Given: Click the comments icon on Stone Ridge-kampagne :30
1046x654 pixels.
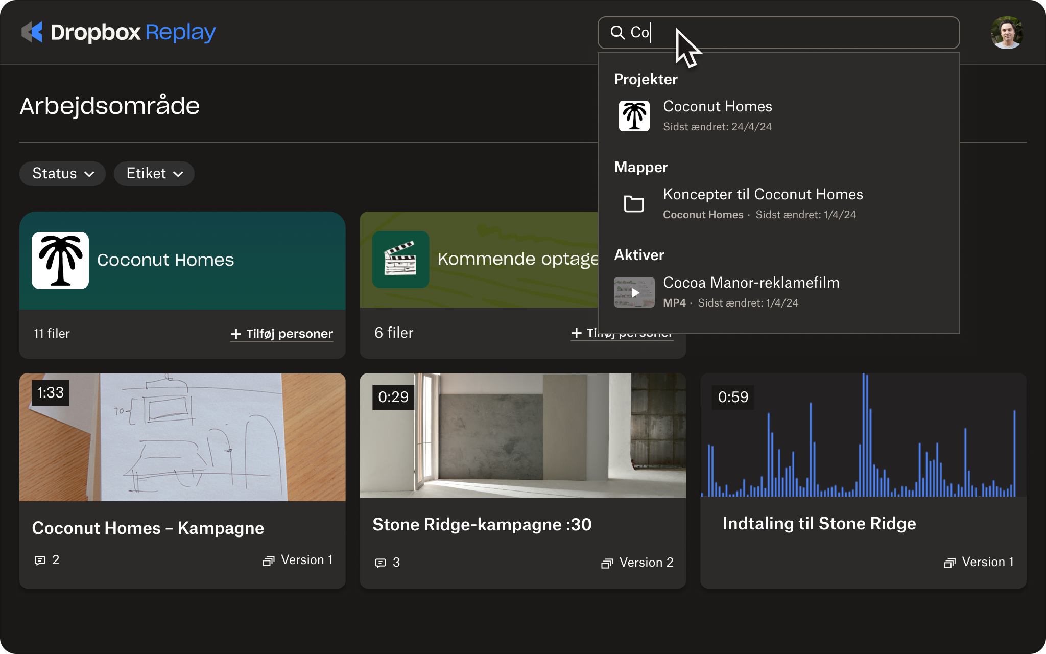Looking at the screenshot, I should [x=381, y=563].
